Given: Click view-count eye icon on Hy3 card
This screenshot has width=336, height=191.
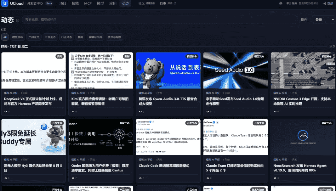Looking at the screenshot, I should click(x=6, y=178).
